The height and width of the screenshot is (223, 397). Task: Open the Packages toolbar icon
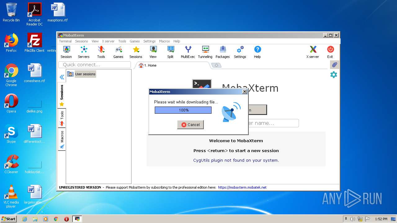click(223, 52)
